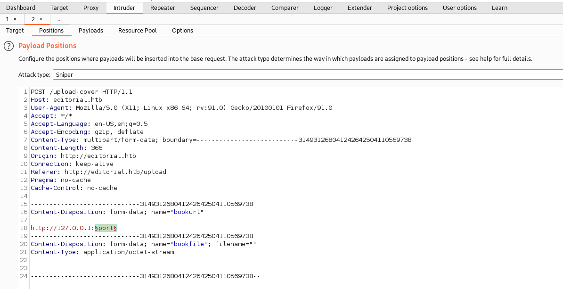Switch to the Proxy tab
Viewport: 563px width, 289px height.
pos(91,8)
